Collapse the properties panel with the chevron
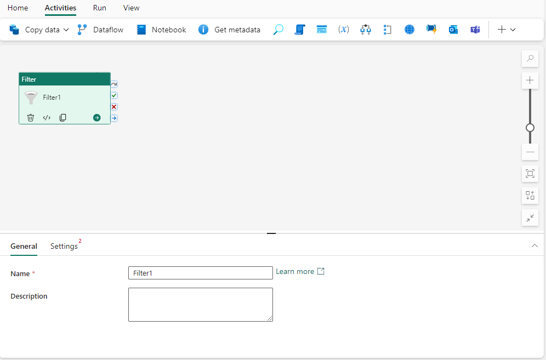The height and width of the screenshot is (360, 546). pyautogui.click(x=534, y=245)
